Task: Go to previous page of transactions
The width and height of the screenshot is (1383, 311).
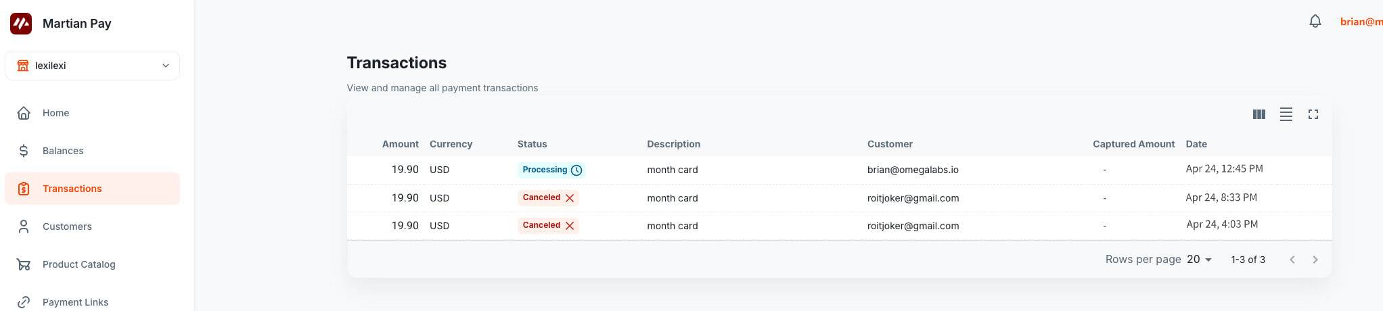Action: [x=1292, y=260]
